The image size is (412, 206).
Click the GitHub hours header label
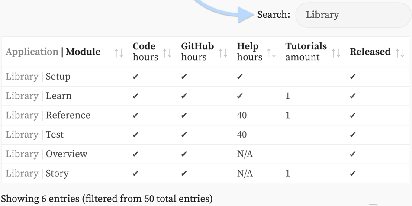(x=197, y=51)
